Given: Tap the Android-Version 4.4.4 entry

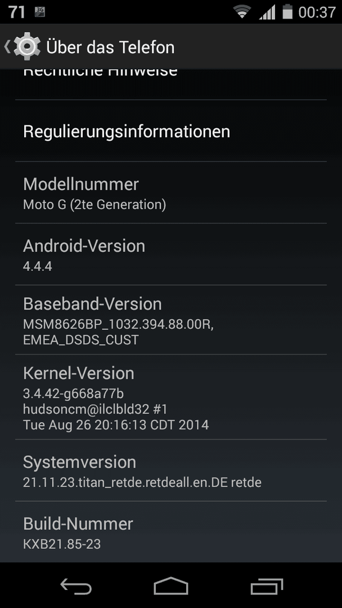Looking at the screenshot, I should point(171,254).
